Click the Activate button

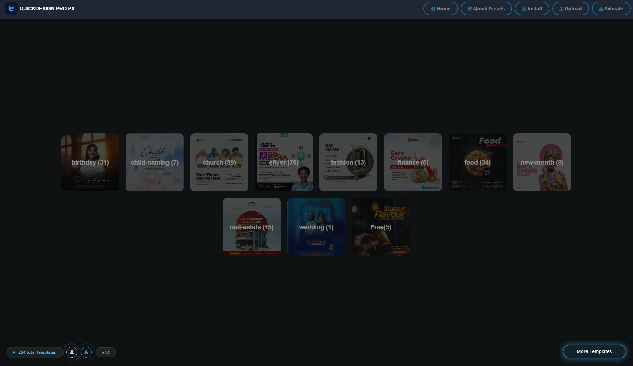pos(611,8)
